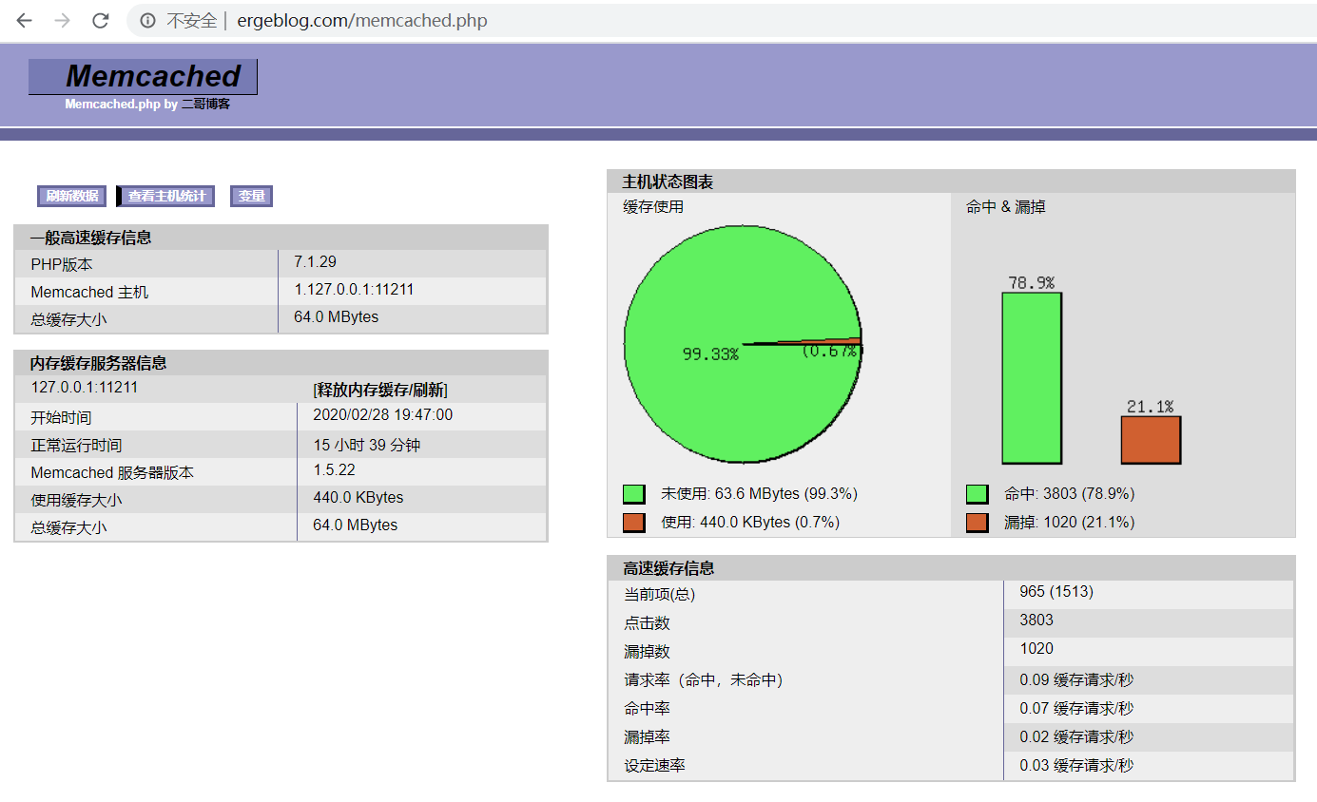Select hit rate 0.07 缓存请求/秒
Screen dimensions: 1317x802
coord(1076,709)
